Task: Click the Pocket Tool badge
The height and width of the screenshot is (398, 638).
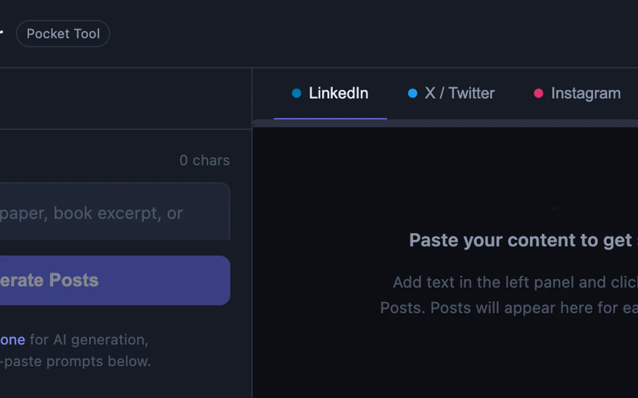Action: pyautogui.click(x=63, y=33)
